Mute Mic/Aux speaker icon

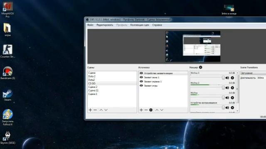pyautogui.click(x=227, y=98)
